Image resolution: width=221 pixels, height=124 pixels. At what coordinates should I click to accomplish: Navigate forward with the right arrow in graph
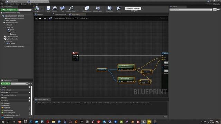[x=45, y=18]
